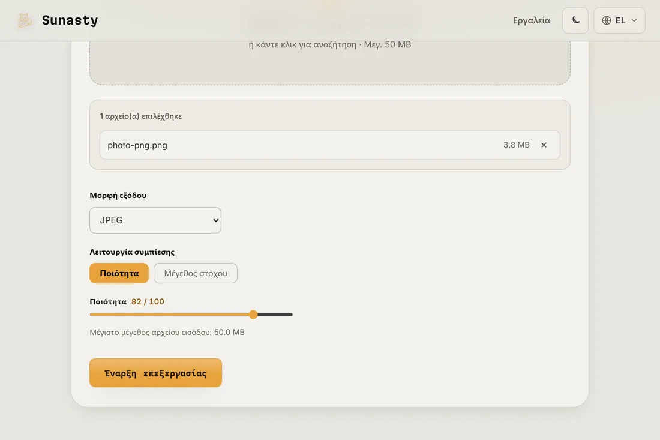660x440 pixels.
Task: Click the Μορφή εξόδου label
Action: pos(118,195)
